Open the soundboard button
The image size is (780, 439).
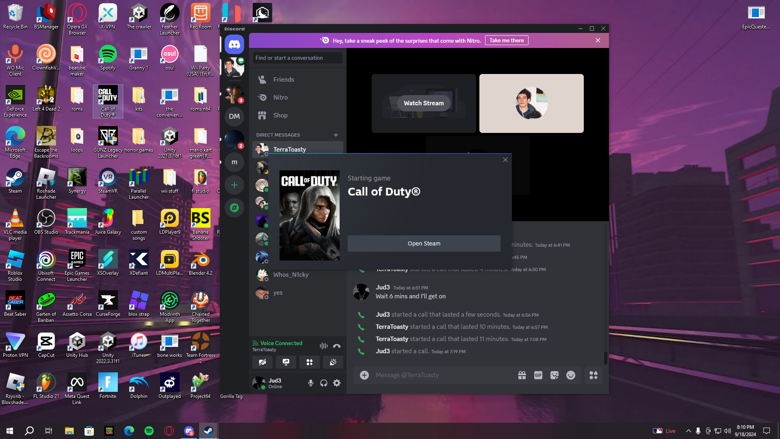pyautogui.click(x=333, y=362)
